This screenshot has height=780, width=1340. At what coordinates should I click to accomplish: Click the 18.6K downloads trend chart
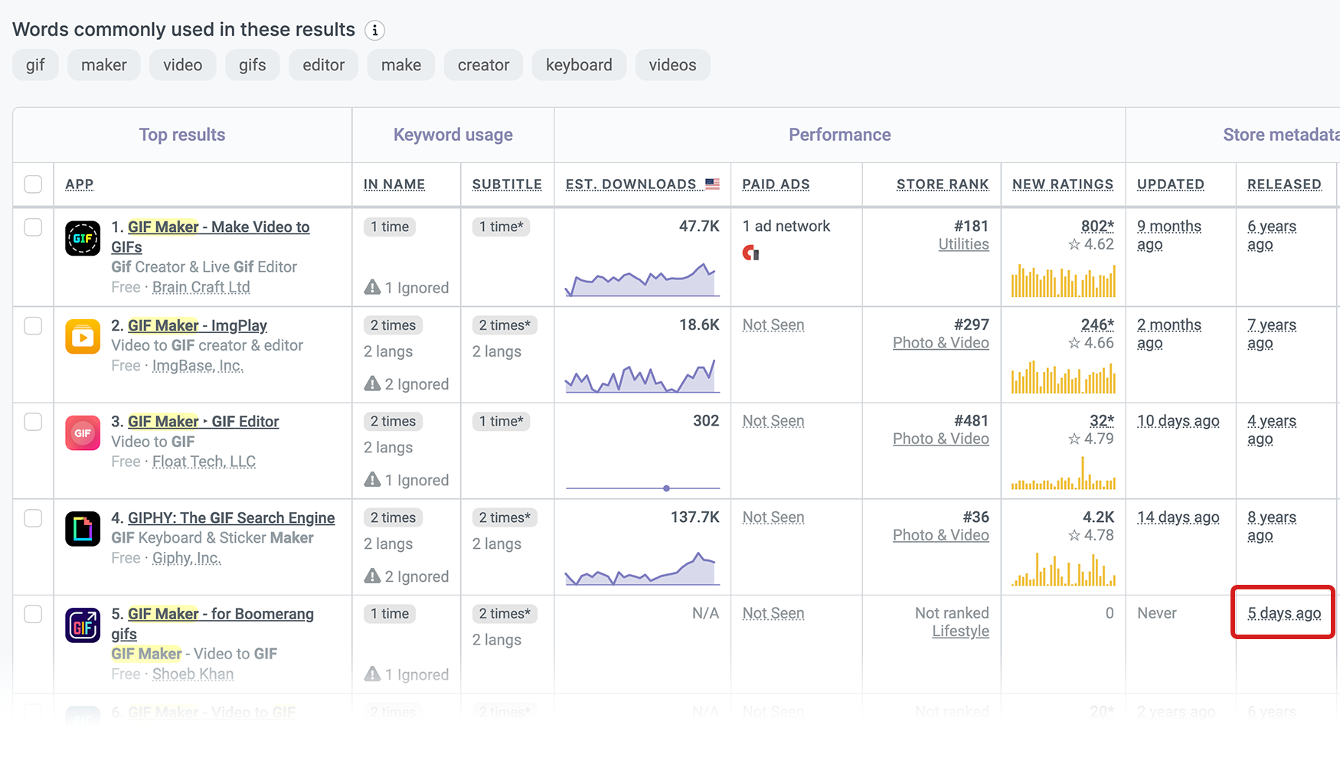click(x=642, y=375)
